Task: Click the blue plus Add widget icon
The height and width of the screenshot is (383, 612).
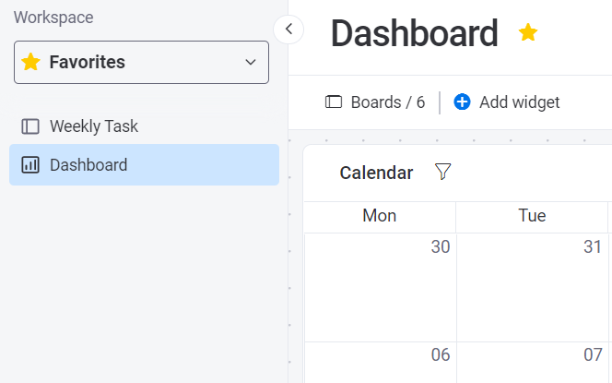Action: coord(462,102)
